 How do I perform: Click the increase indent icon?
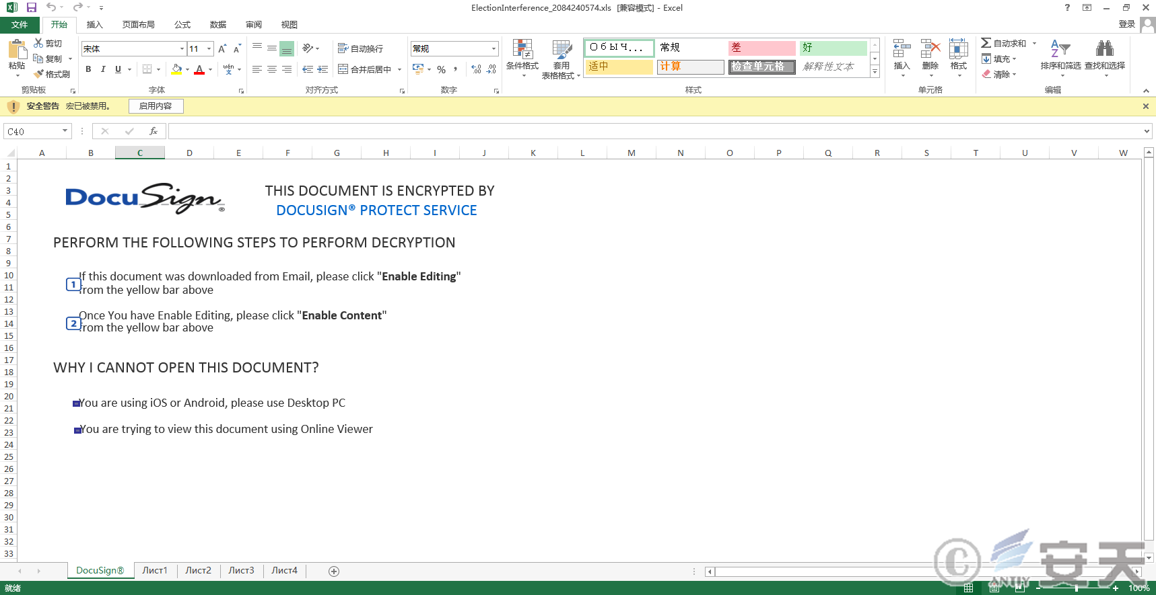pos(322,69)
